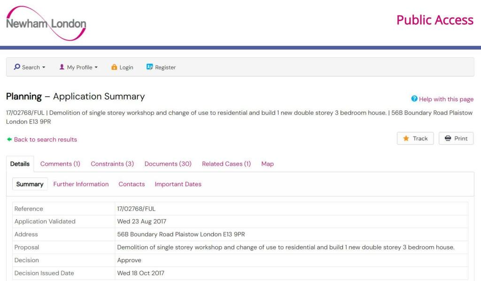Go to Further Information sub-tab
The height and width of the screenshot is (281, 481).
(x=81, y=184)
